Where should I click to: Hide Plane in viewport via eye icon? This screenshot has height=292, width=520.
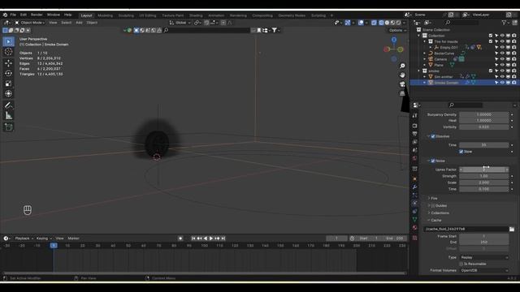502,65
